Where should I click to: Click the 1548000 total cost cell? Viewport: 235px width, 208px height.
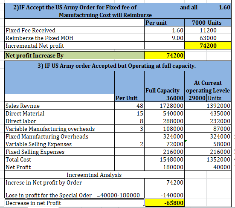(x=164, y=159)
